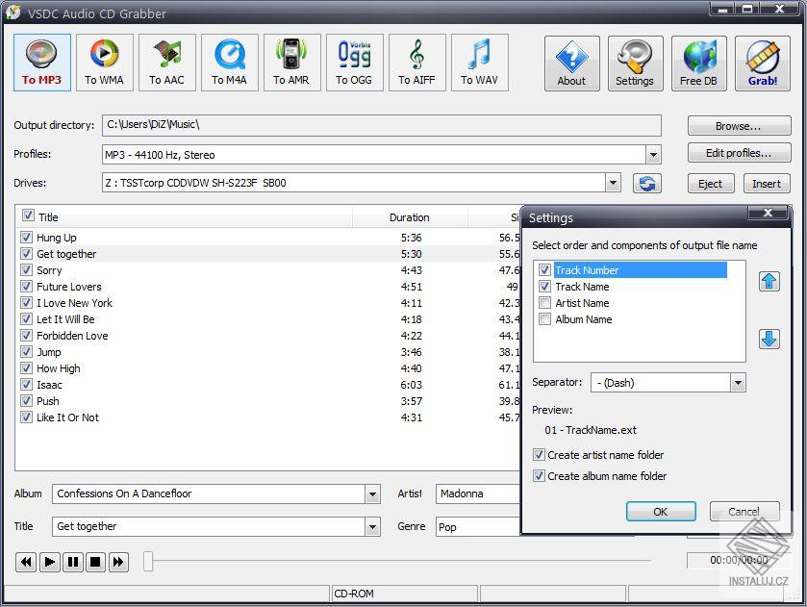Open the About dialog
The image size is (807, 607).
point(571,62)
